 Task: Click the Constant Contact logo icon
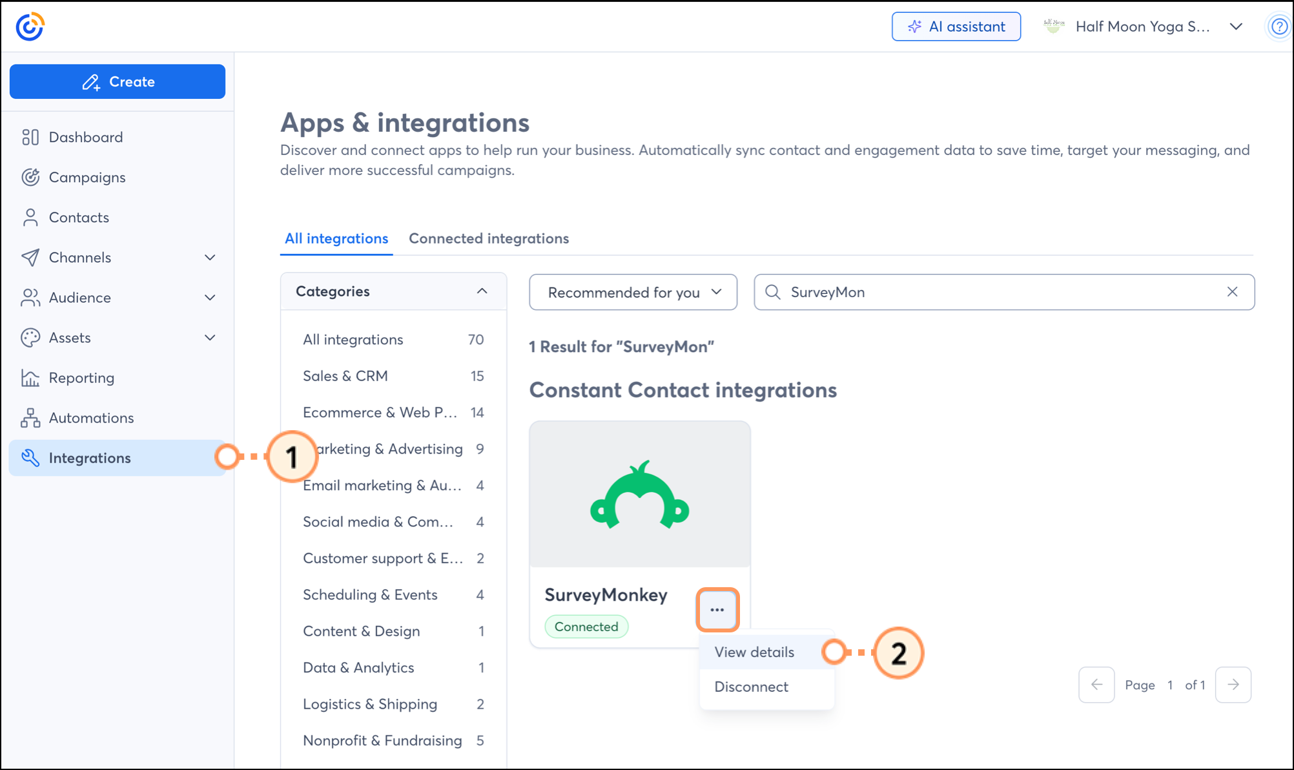pos(30,26)
